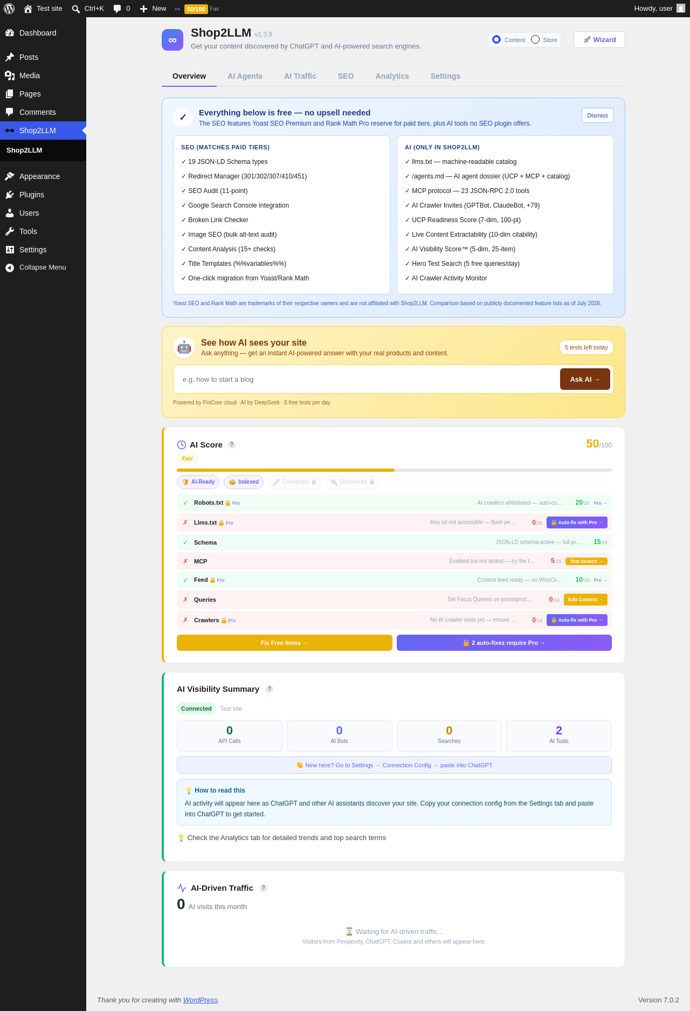This screenshot has height=1011, width=690.
Task: Click AI-Driven Traffic help icon
Action: (264, 888)
